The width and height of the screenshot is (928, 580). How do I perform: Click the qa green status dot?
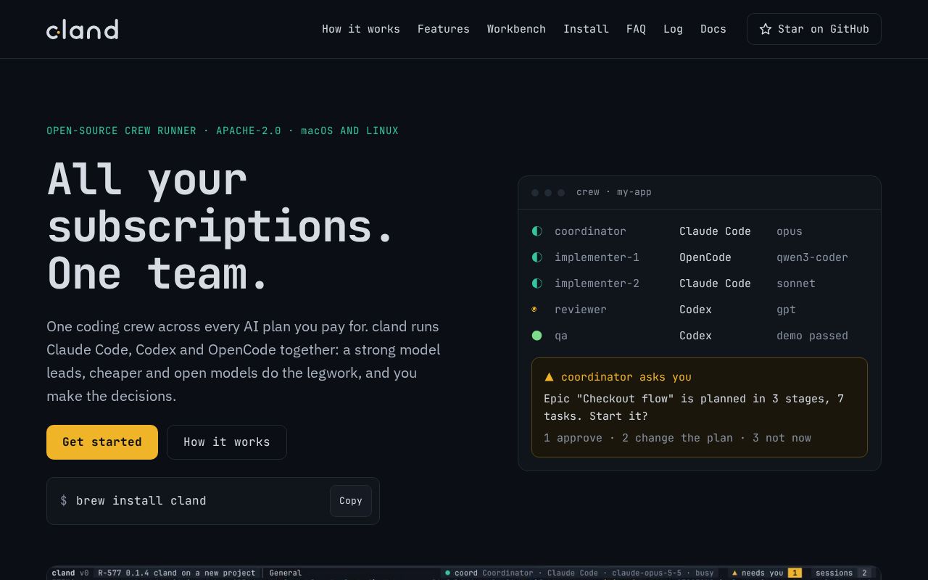[537, 336]
